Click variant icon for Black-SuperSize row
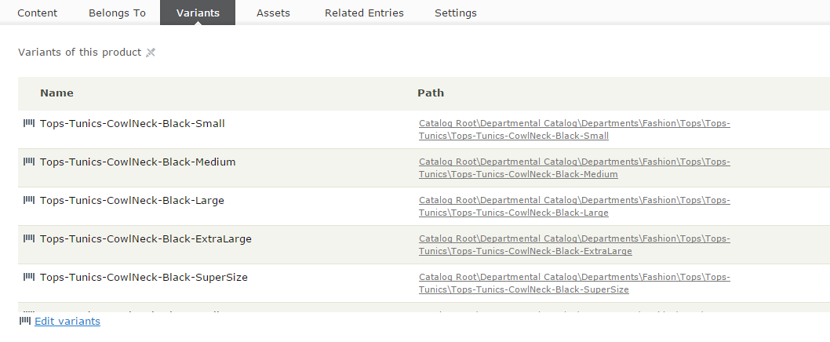The height and width of the screenshot is (342, 830). 30,277
